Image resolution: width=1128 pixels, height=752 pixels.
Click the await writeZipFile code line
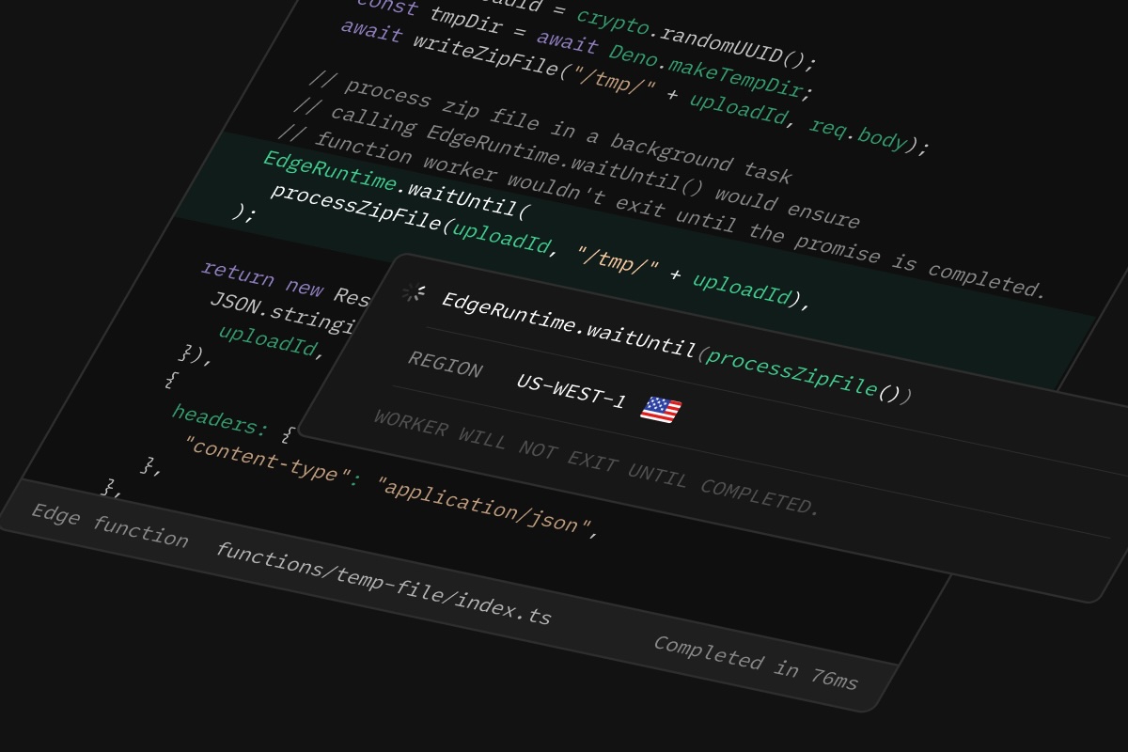pos(634,86)
